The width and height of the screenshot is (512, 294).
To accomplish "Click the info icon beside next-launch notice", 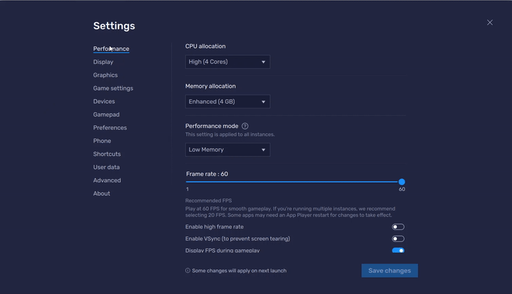I will (188, 270).
